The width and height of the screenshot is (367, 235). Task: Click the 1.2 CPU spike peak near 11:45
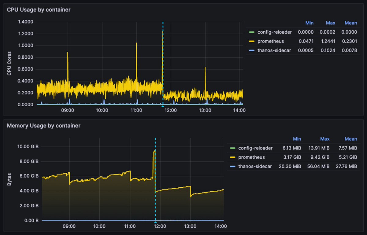click(x=163, y=30)
